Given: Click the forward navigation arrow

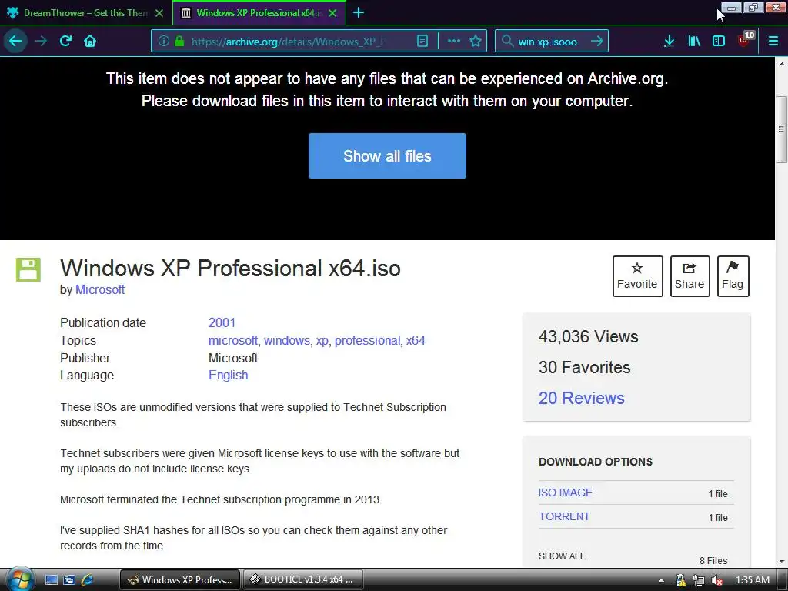Looking at the screenshot, I should 41,41.
